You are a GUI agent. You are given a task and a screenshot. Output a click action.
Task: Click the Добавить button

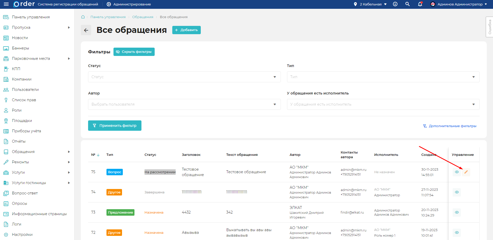tap(186, 30)
